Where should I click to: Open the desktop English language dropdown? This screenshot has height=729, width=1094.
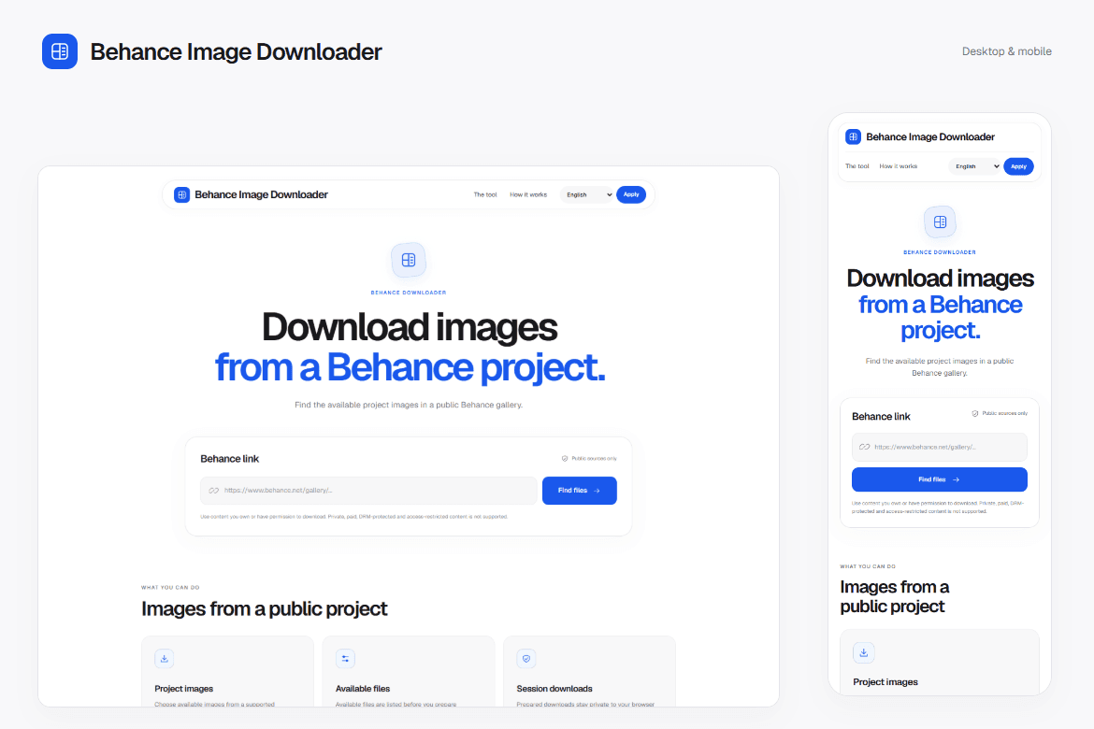point(587,194)
